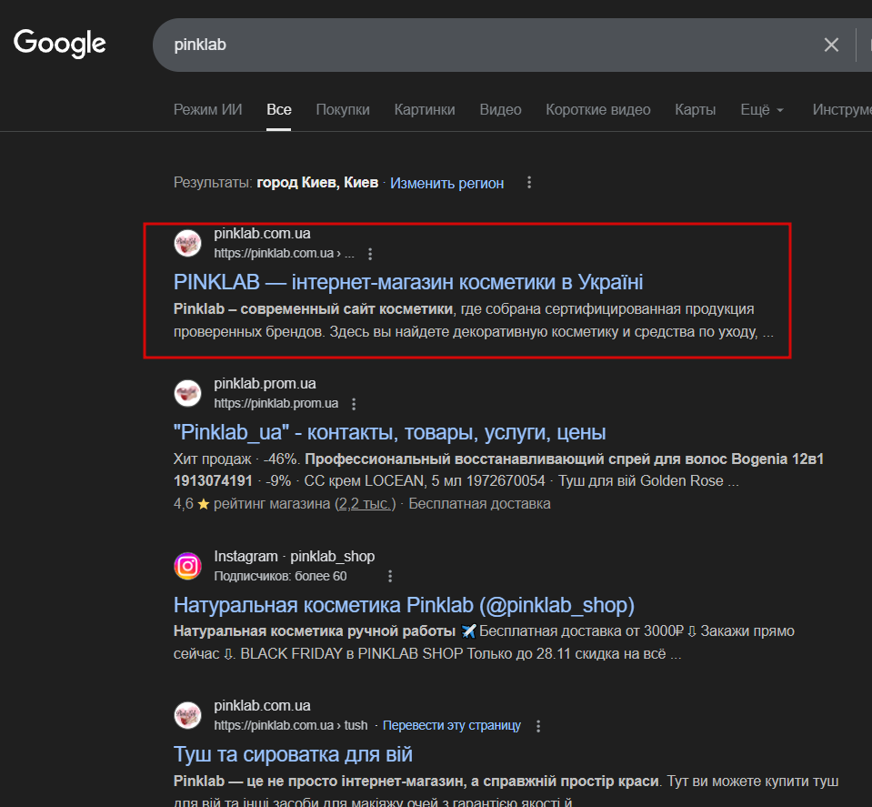
Task: Click Перевести эту страницу link
Action: (452, 726)
